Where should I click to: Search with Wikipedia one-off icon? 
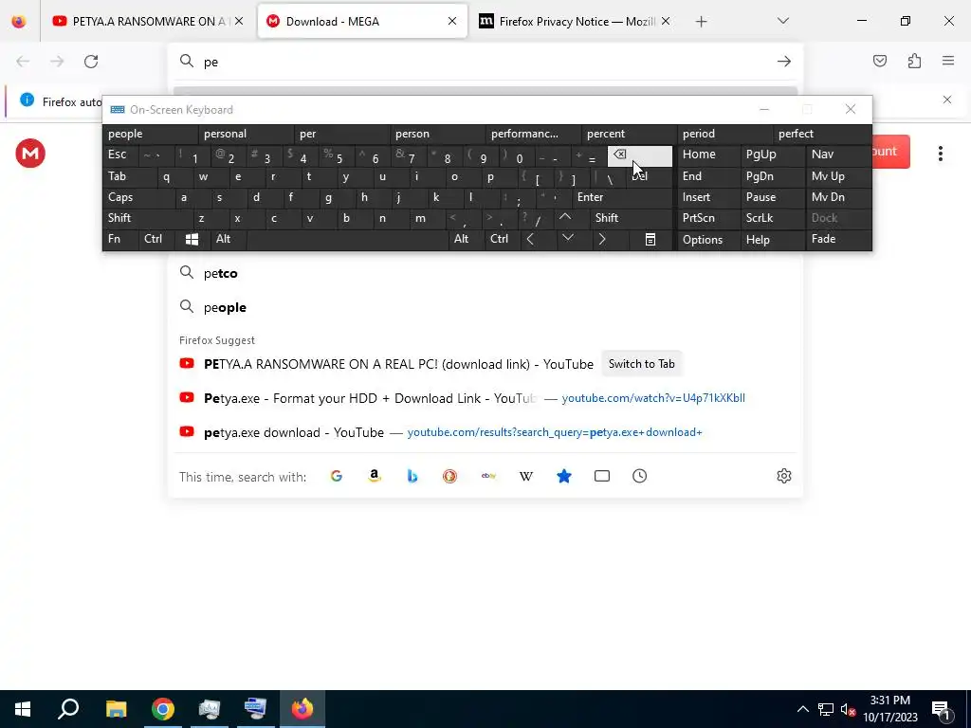pos(525,476)
